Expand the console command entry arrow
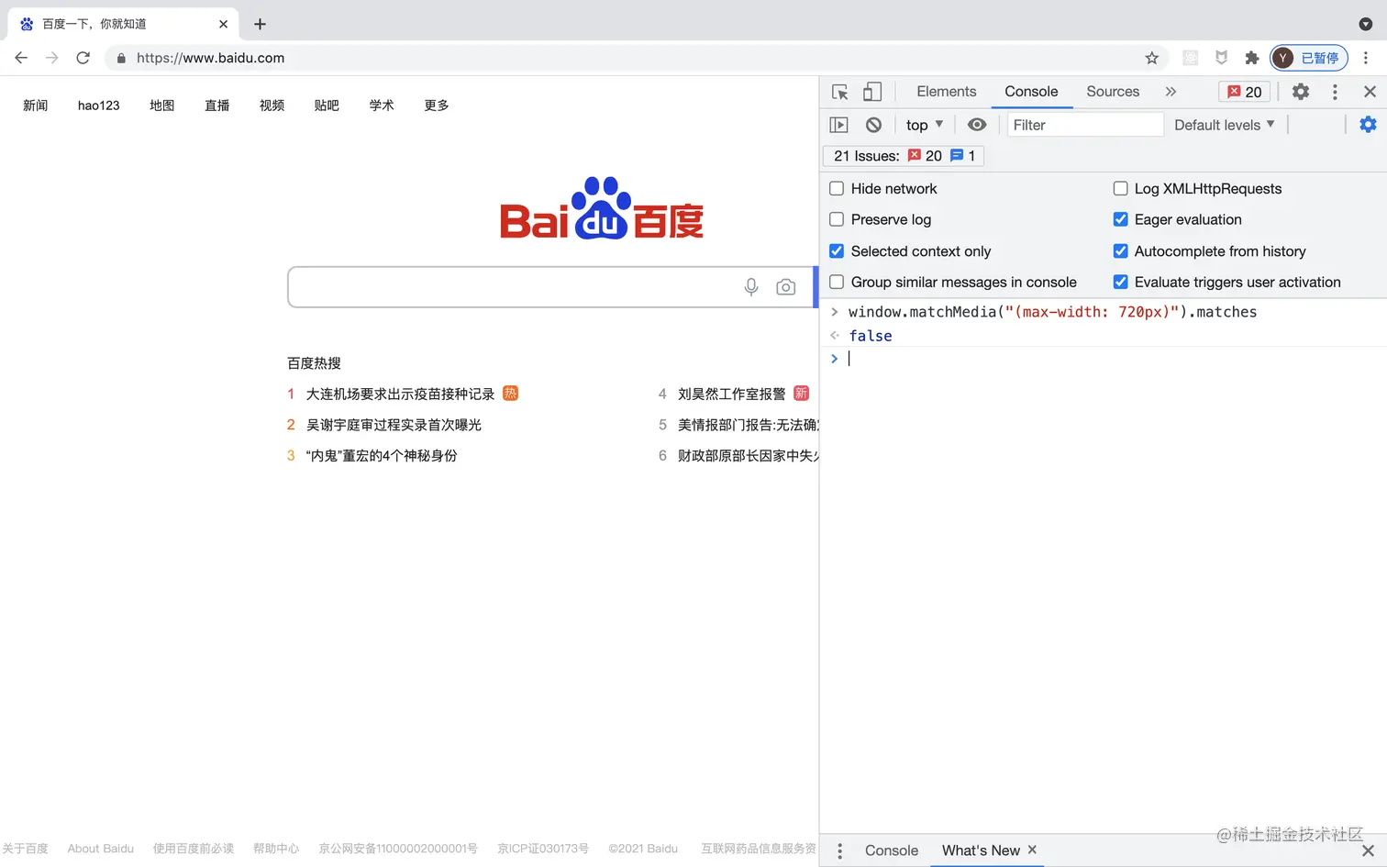This screenshot has height=867, width=1387. tap(835, 312)
